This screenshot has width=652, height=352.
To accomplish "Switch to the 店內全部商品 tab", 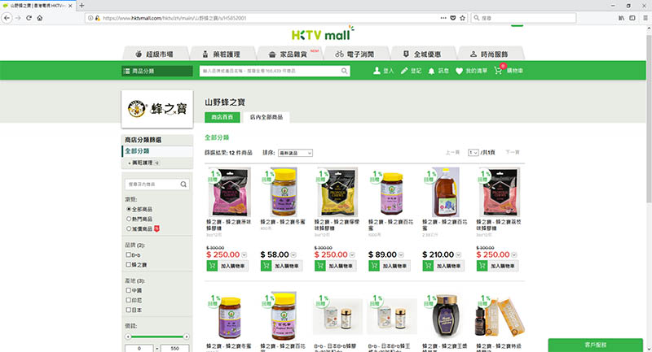I will [267, 118].
